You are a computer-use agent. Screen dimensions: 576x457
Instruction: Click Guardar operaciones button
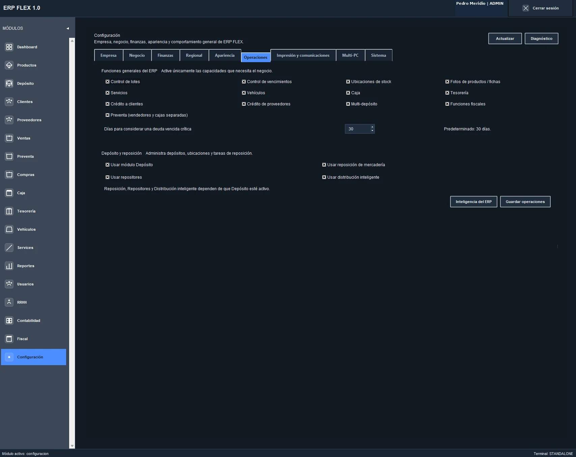(x=525, y=202)
